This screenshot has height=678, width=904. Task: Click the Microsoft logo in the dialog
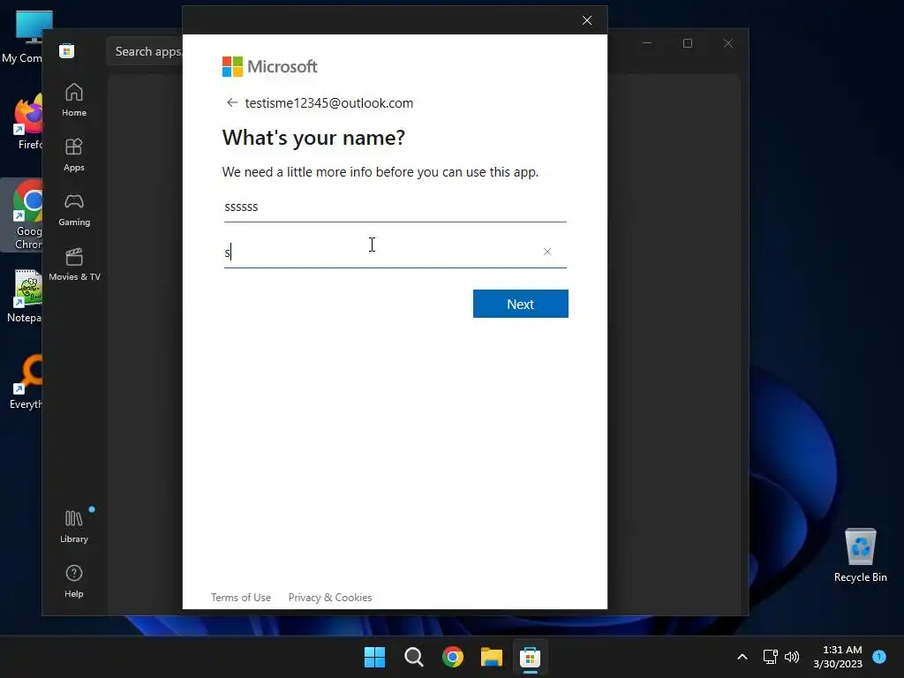(270, 66)
